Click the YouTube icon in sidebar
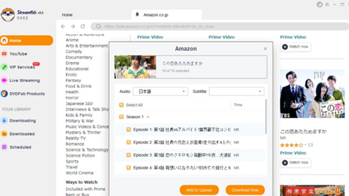This screenshot has height=196, width=349. (4, 53)
